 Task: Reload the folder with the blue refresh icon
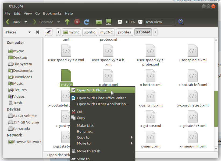[86, 22]
